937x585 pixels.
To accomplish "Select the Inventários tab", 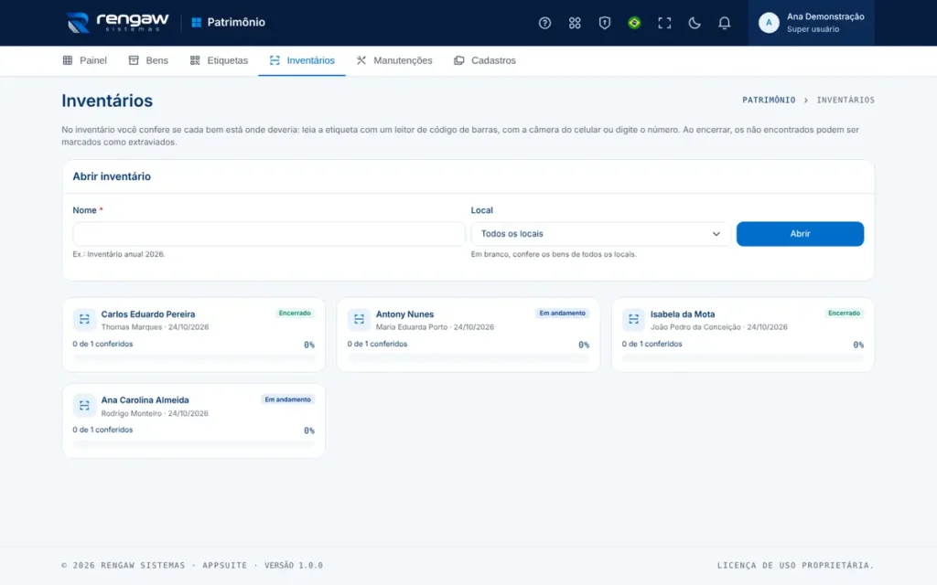I will (302, 60).
